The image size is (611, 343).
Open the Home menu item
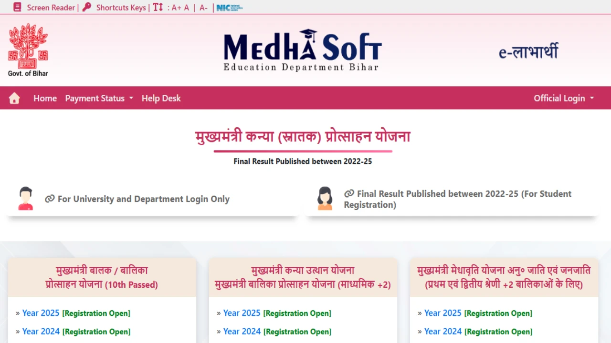point(45,98)
